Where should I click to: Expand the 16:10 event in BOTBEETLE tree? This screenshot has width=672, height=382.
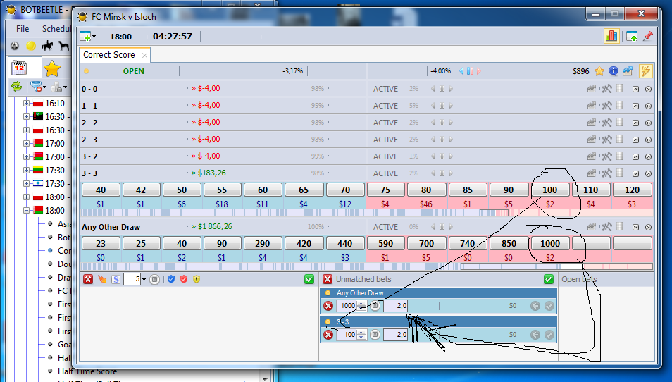click(26, 104)
